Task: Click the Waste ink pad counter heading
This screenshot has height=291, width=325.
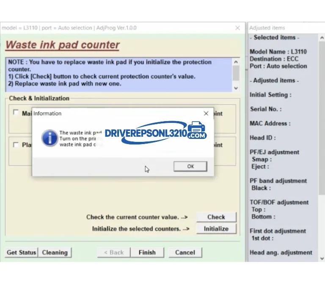Action: pyautogui.click(x=62, y=45)
